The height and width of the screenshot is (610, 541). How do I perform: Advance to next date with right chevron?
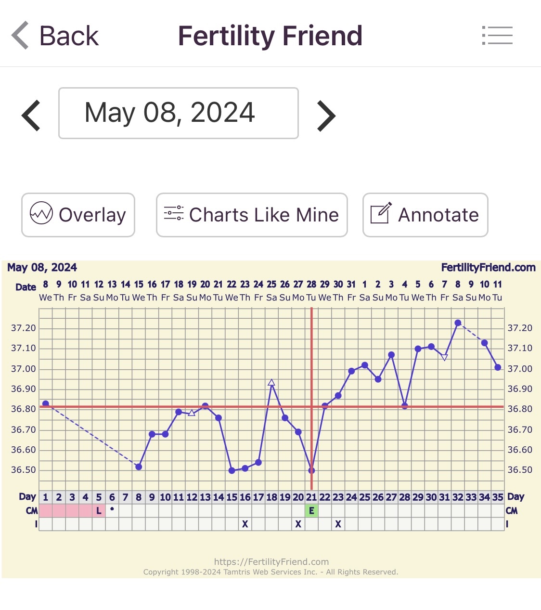(326, 116)
